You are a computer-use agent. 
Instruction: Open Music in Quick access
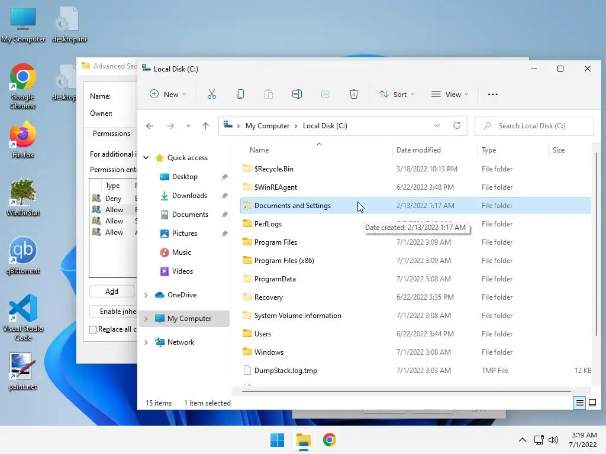181,252
